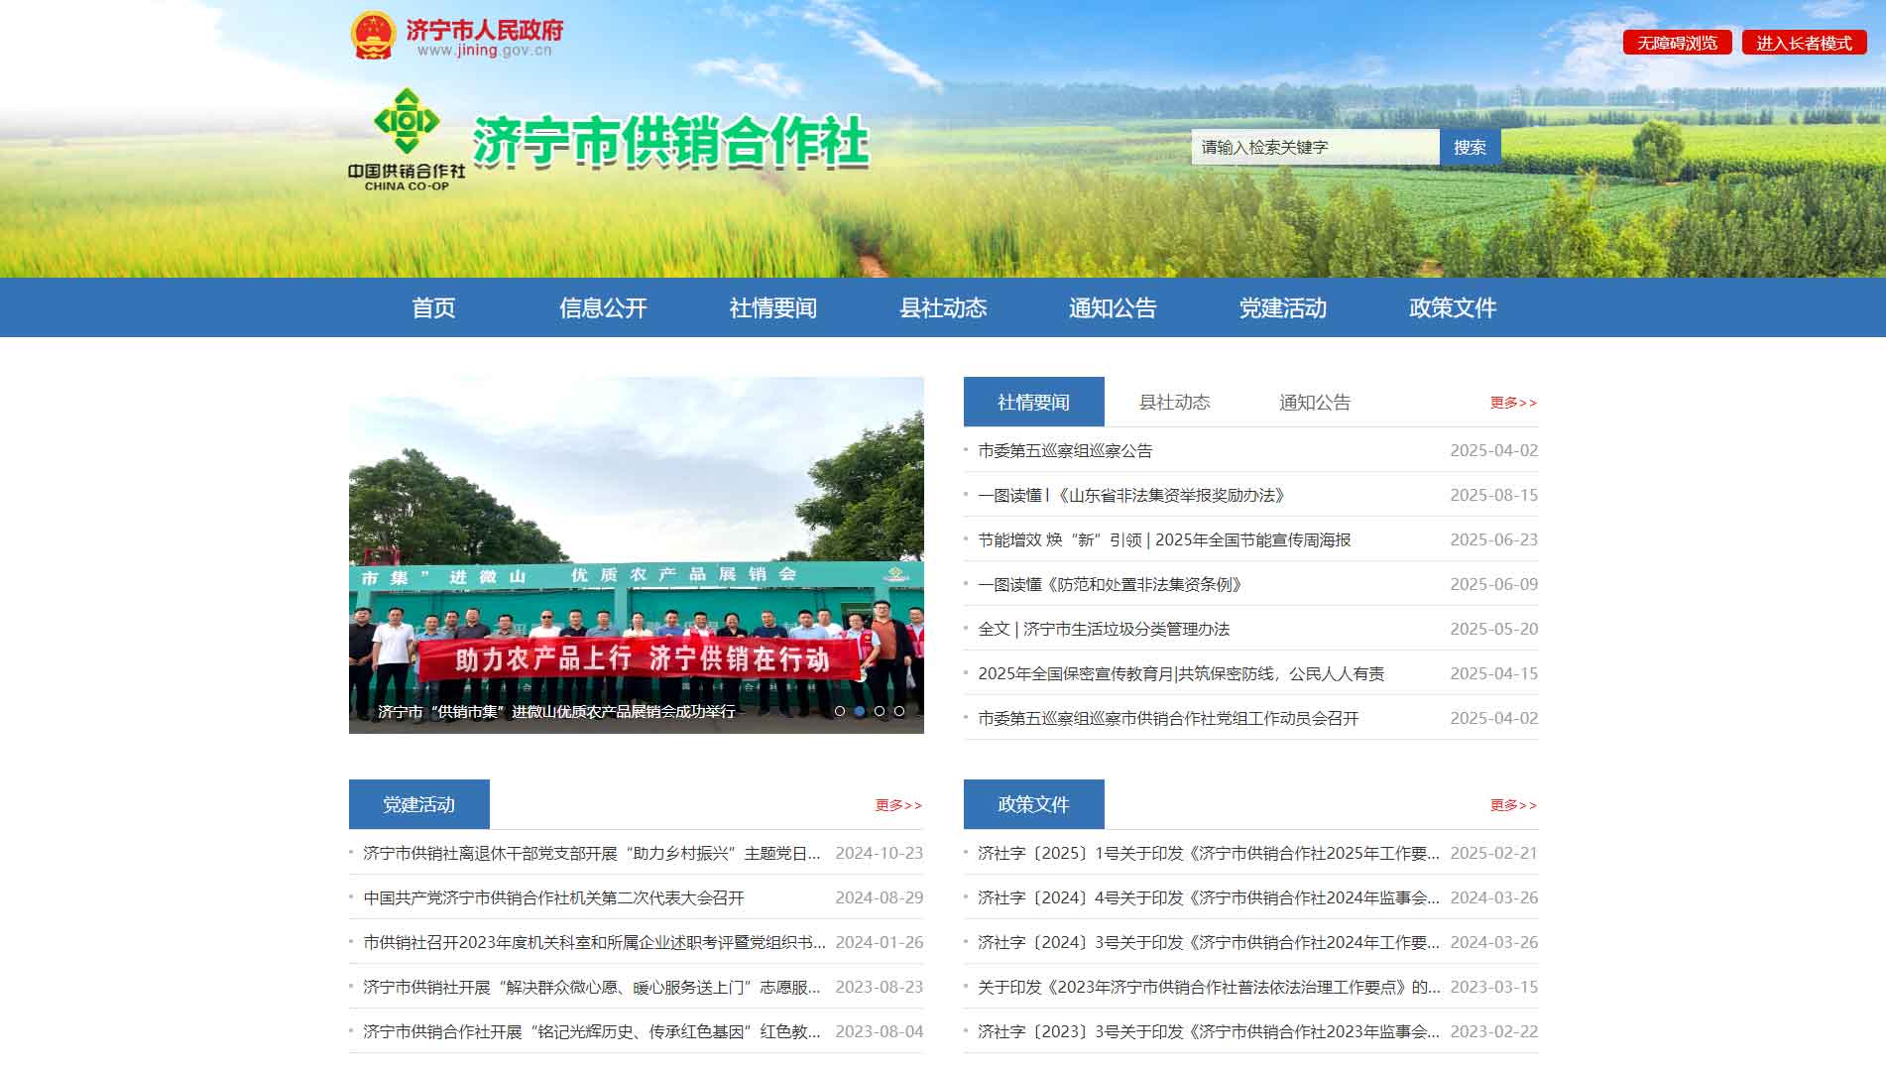Open the 2025年全国节能宣传周海报 article
The height and width of the screenshot is (1071, 1886).
pyautogui.click(x=1164, y=539)
